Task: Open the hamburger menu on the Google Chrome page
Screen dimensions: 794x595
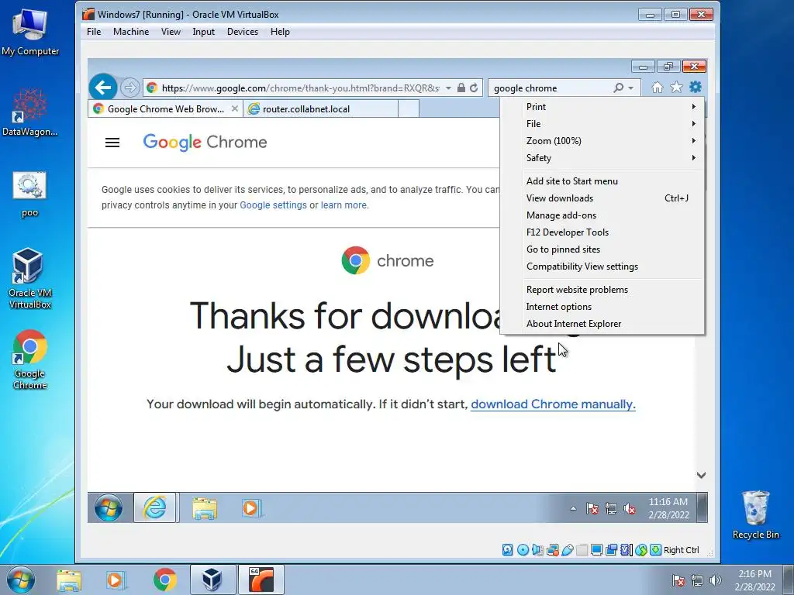Action: coord(112,143)
